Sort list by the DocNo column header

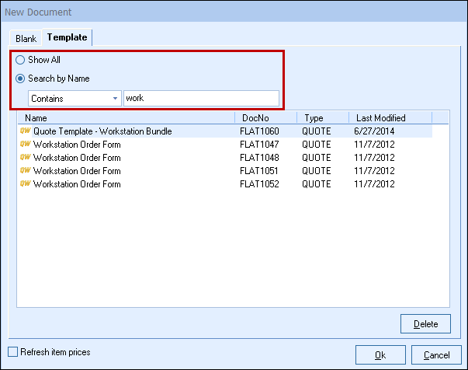265,118
